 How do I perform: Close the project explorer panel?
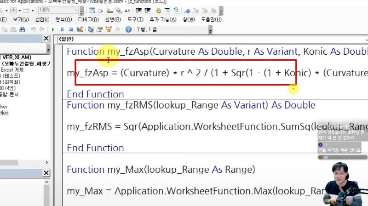pyautogui.click(x=46, y=39)
